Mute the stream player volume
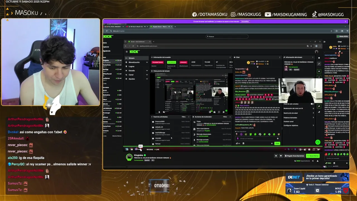The width and height of the screenshot is (357, 201). pyautogui.click(x=132, y=149)
